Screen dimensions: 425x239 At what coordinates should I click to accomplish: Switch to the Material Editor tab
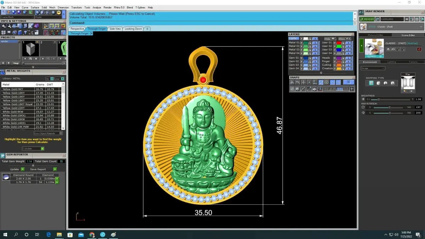[x=375, y=35]
